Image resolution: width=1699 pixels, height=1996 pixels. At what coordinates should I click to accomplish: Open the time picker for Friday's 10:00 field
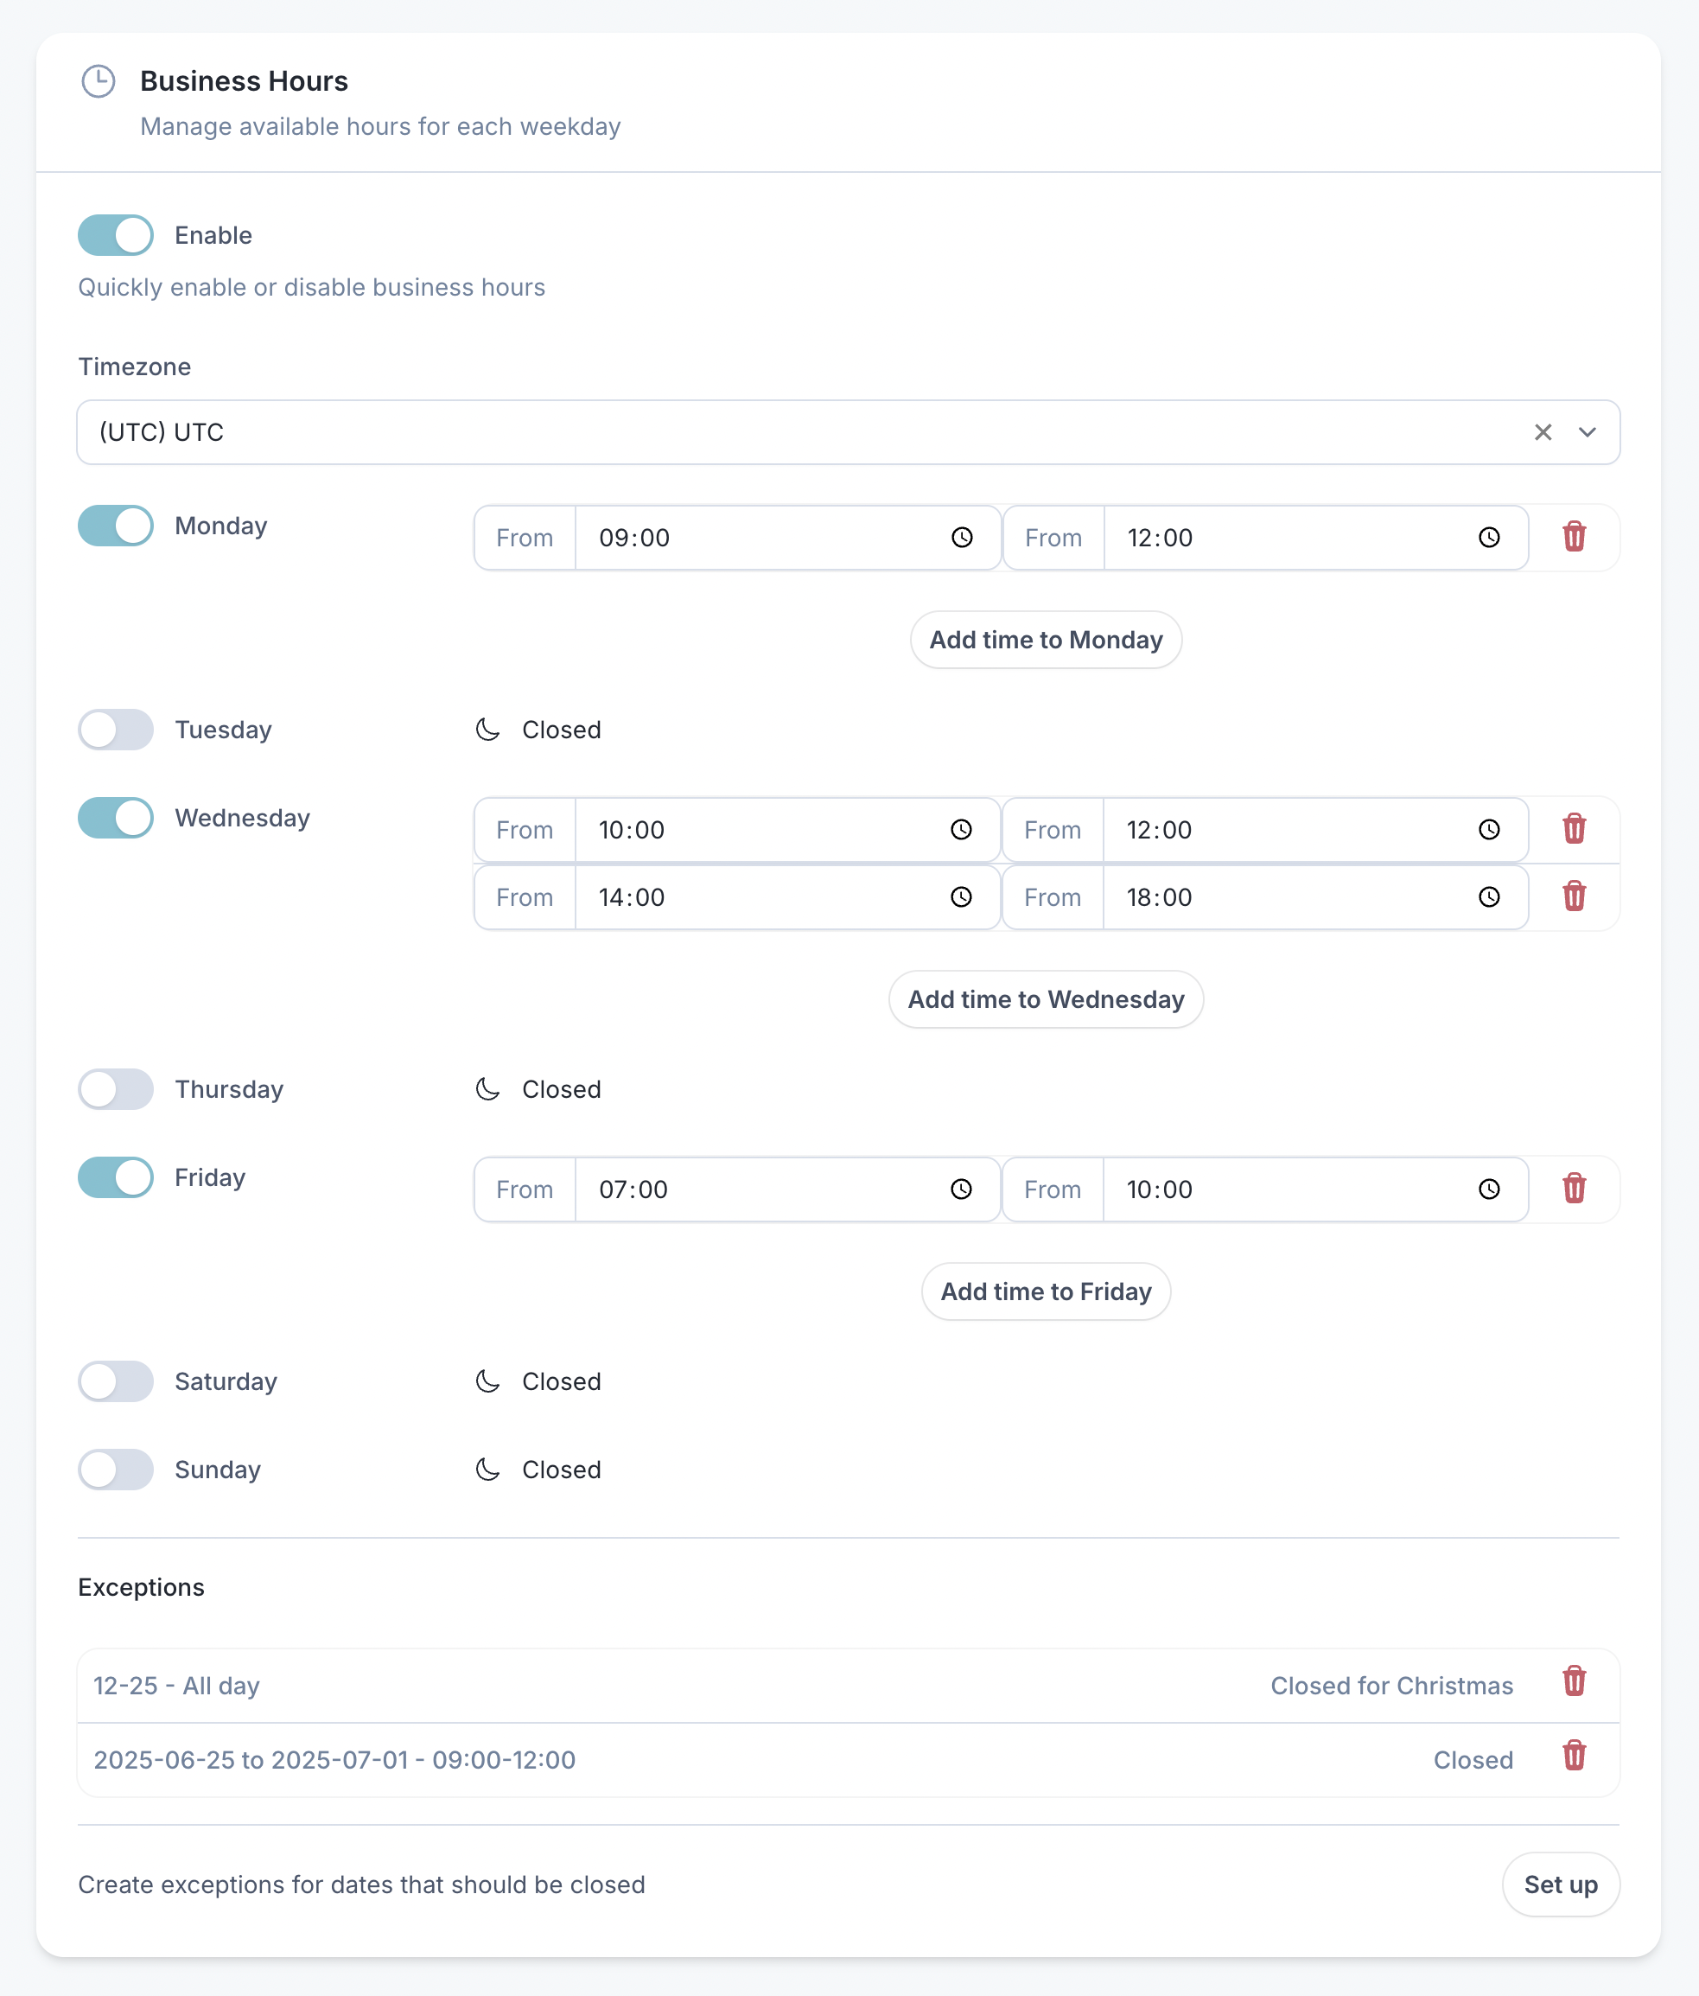(x=1490, y=1189)
